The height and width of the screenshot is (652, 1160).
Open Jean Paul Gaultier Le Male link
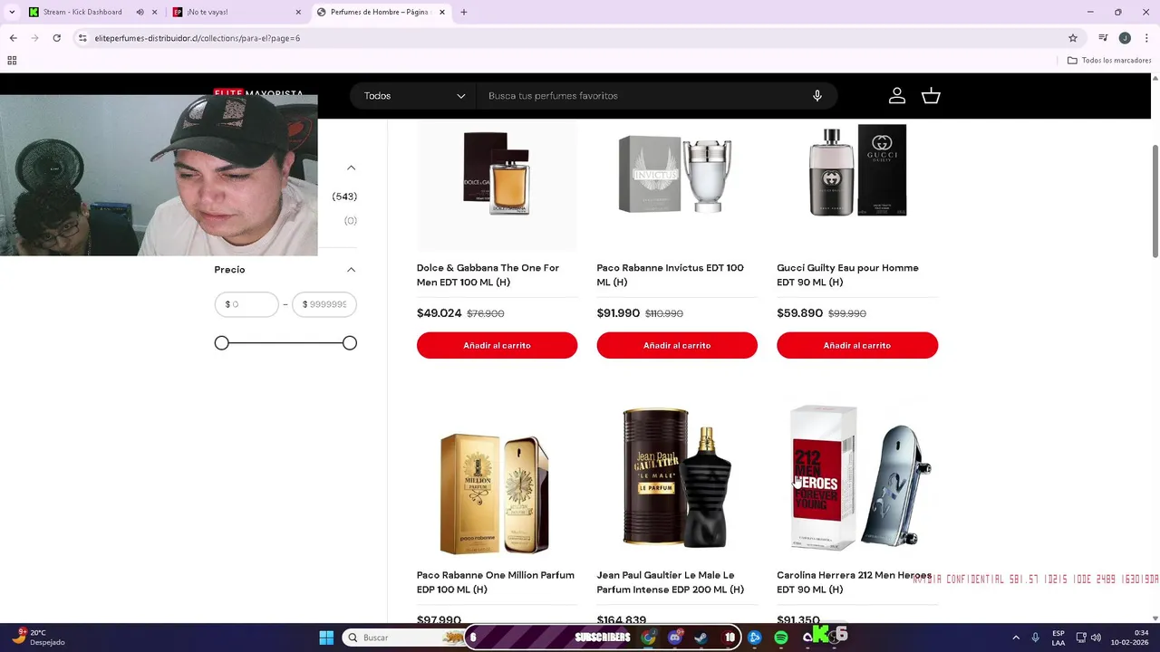(x=670, y=582)
